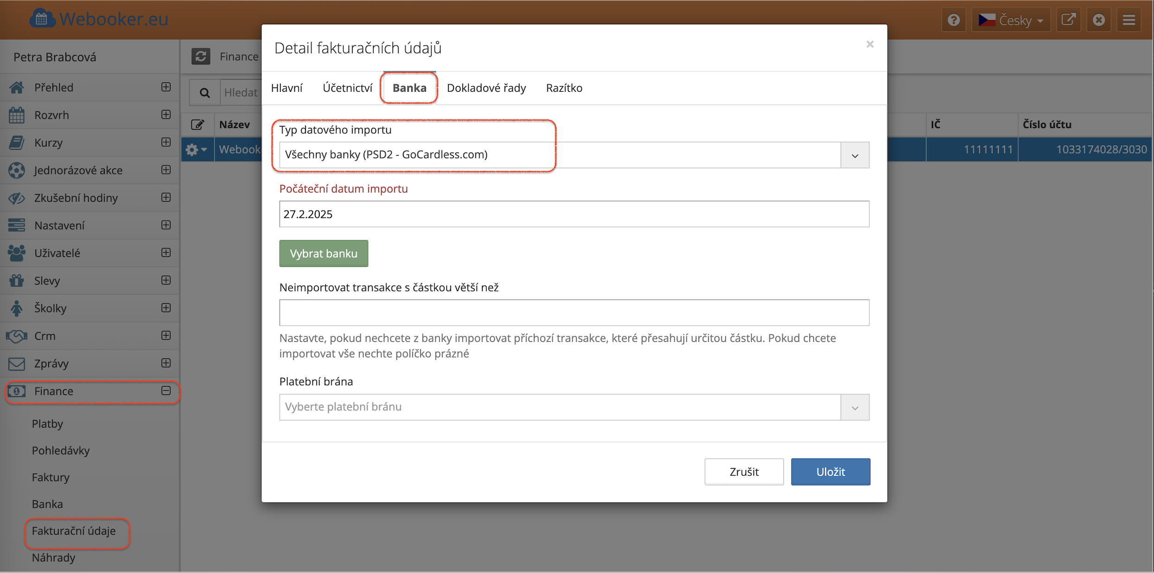The width and height of the screenshot is (1154, 573).
Task: Open the Platební brána dropdown
Action: (x=855, y=407)
